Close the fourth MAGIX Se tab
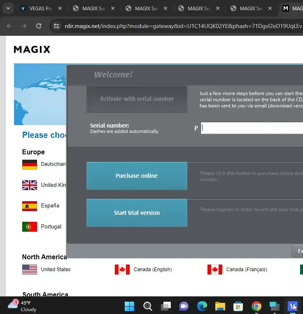This screenshot has height=314, width=303. tap(270, 8)
